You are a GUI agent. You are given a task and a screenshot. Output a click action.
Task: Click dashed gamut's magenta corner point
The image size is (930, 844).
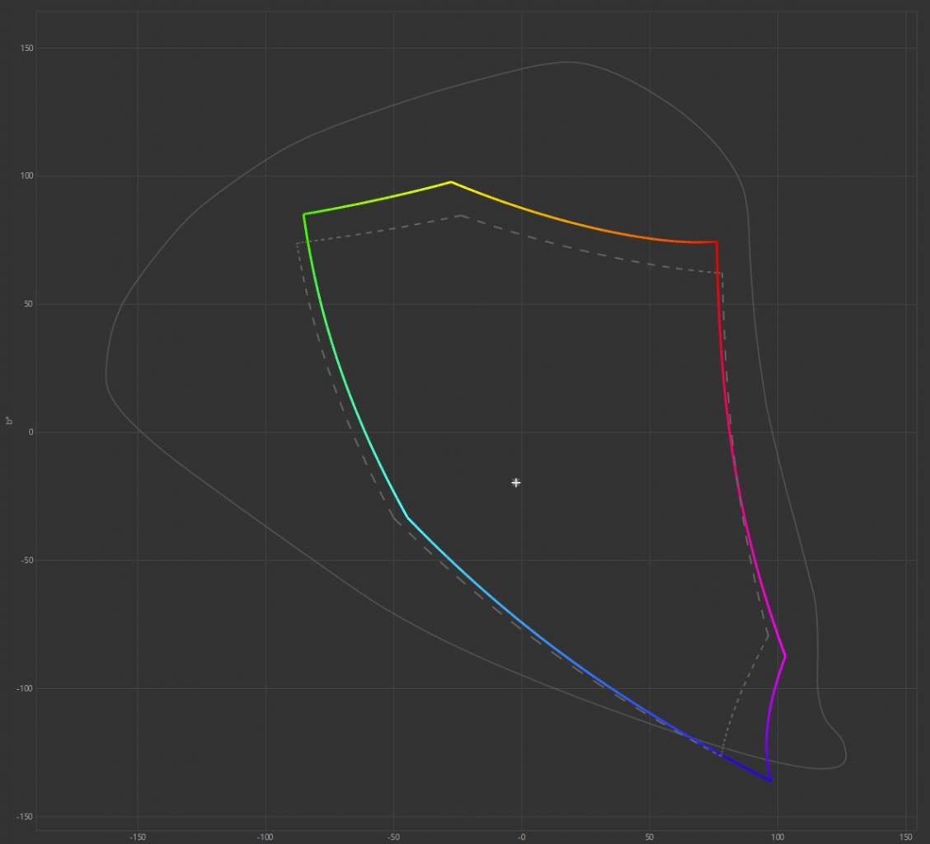(x=768, y=635)
